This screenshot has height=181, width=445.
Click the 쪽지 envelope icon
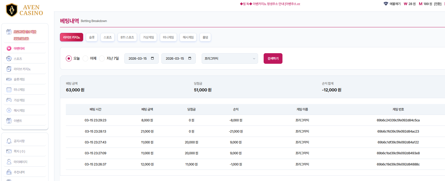click(x=9, y=151)
